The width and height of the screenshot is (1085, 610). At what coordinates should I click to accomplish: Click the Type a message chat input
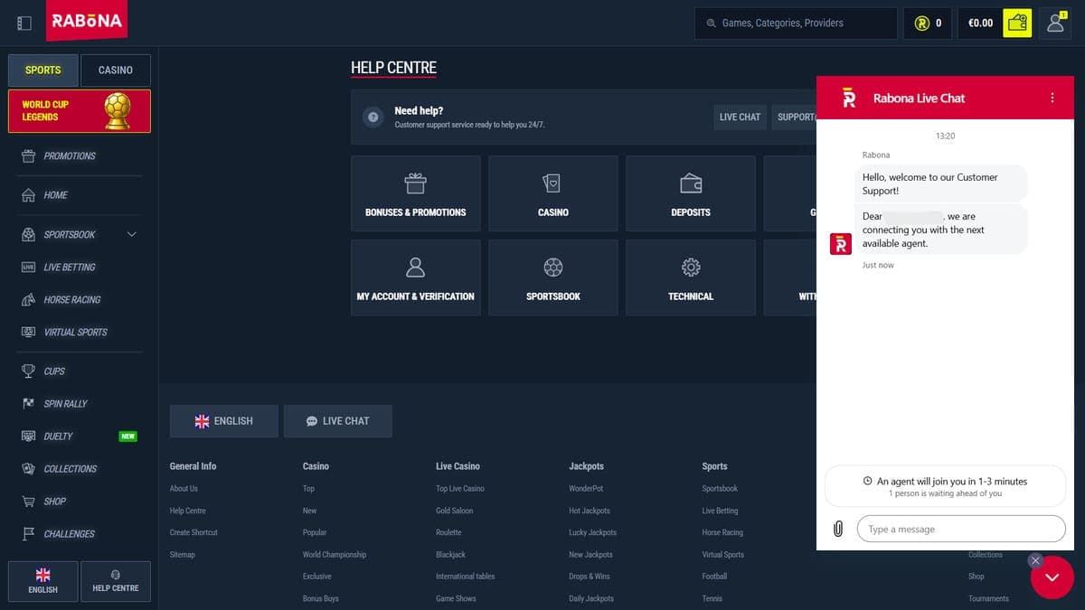tap(961, 530)
